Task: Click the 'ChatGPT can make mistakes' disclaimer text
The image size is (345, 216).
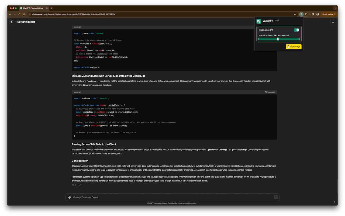Action: [172, 203]
